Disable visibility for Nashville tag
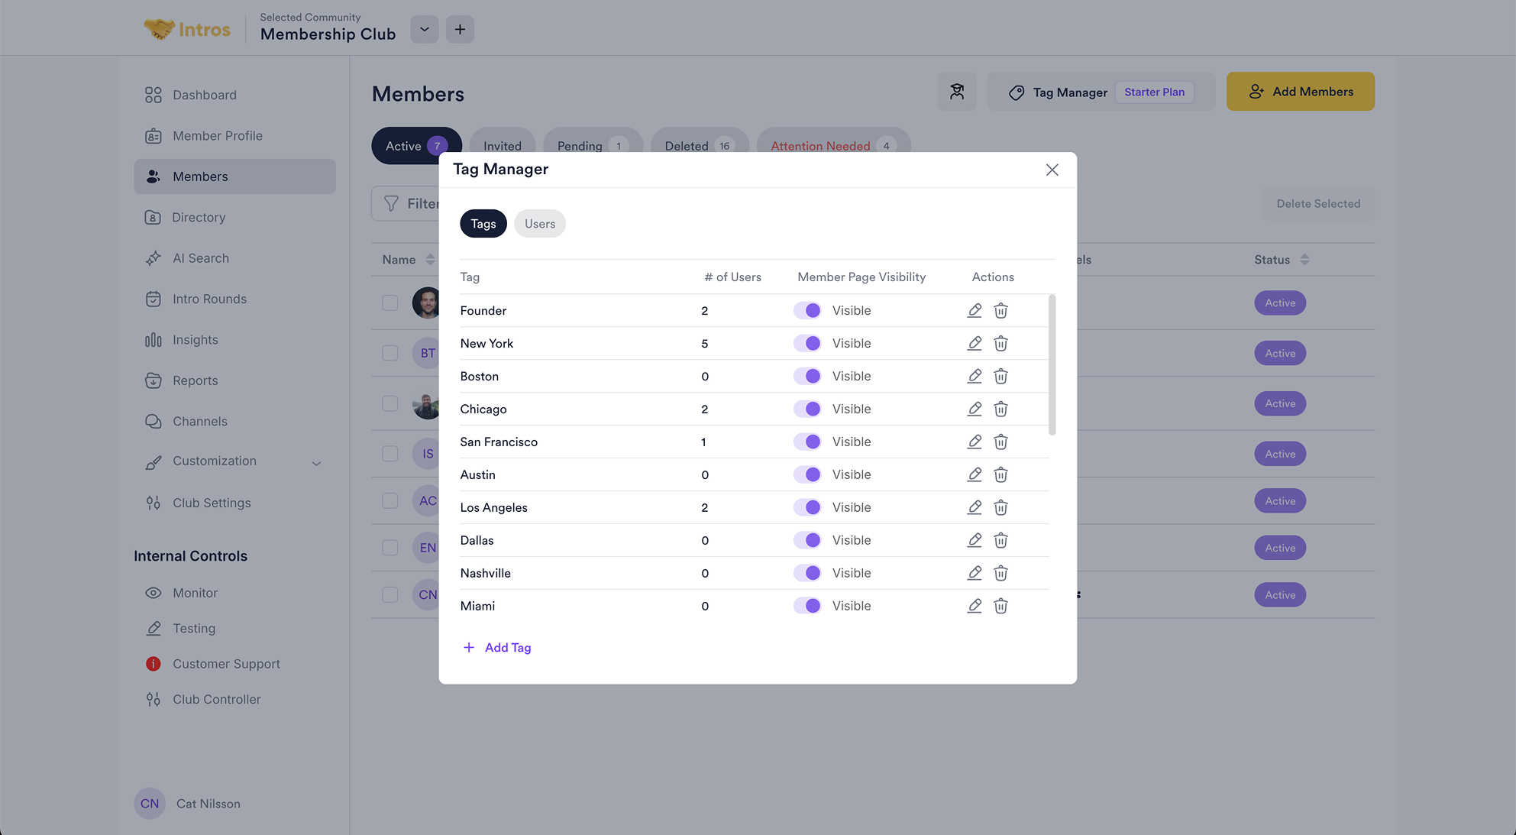This screenshot has height=835, width=1516. click(807, 573)
